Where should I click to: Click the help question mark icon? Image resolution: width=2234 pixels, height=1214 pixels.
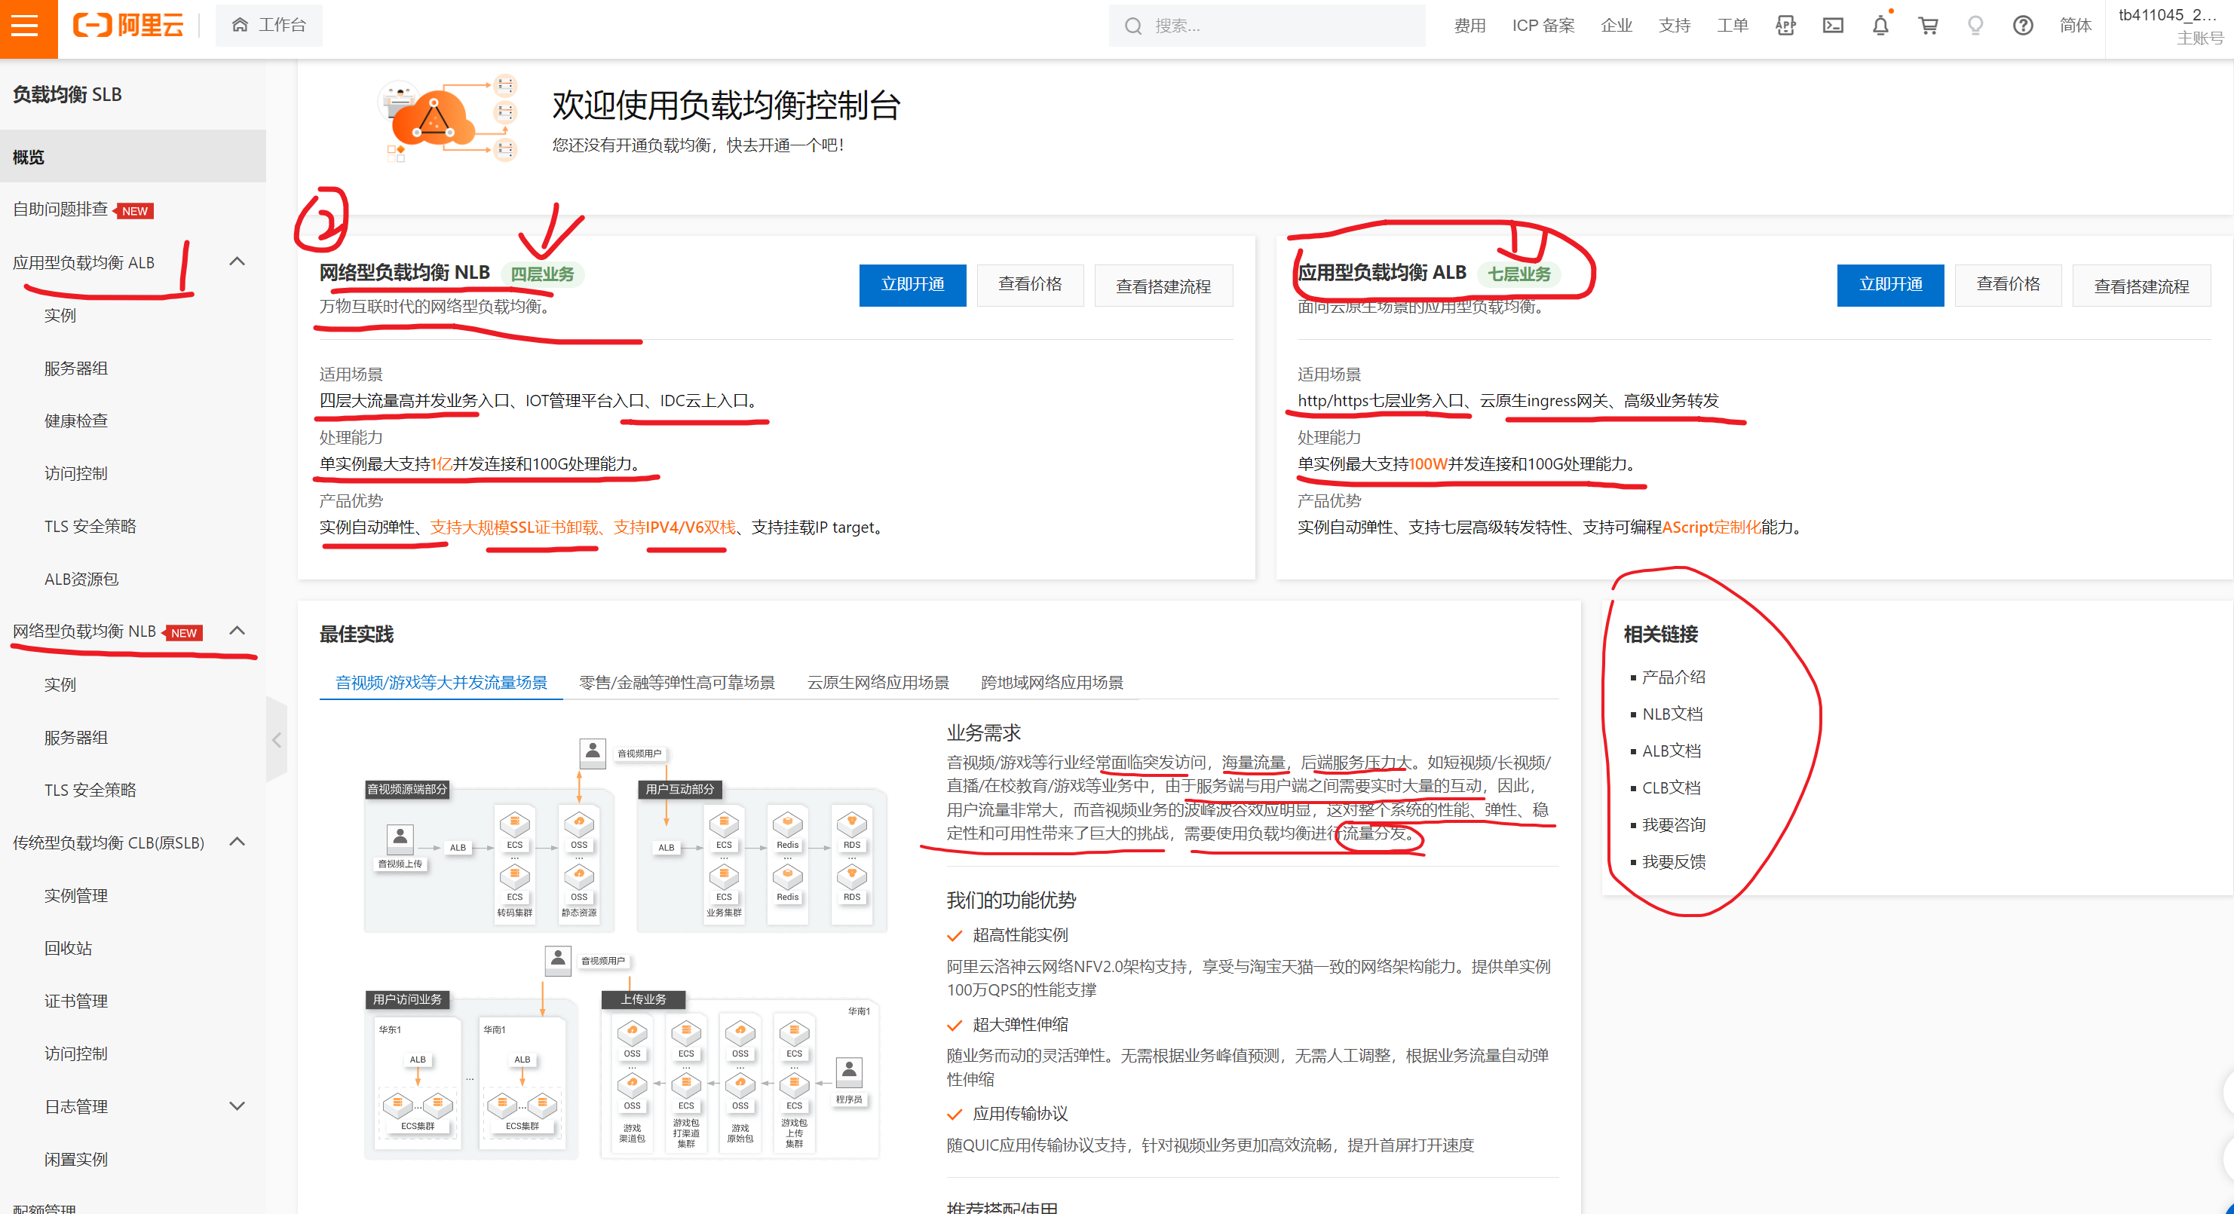coord(2022,26)
